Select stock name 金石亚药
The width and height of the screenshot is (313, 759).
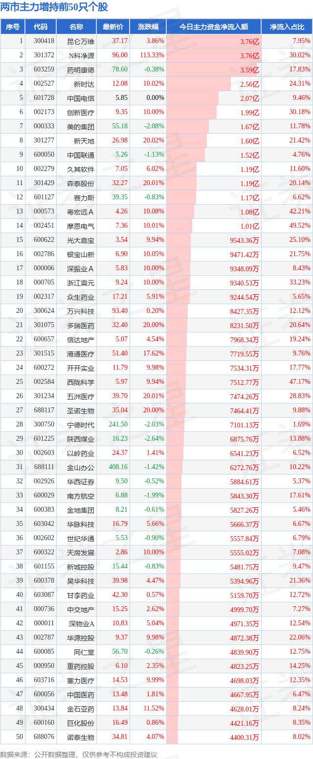coord(81,709)
